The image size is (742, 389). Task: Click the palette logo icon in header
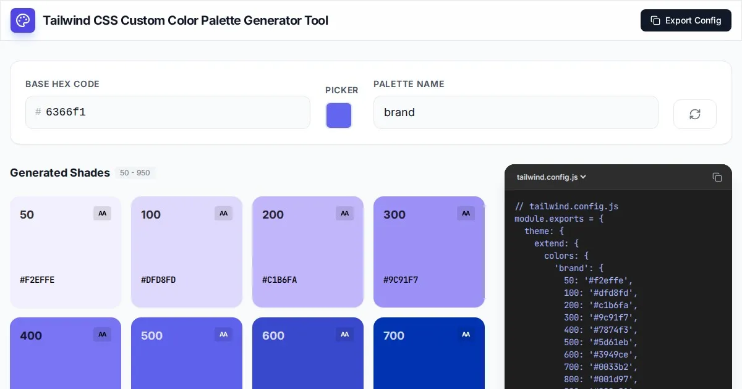tap(23, 20)
